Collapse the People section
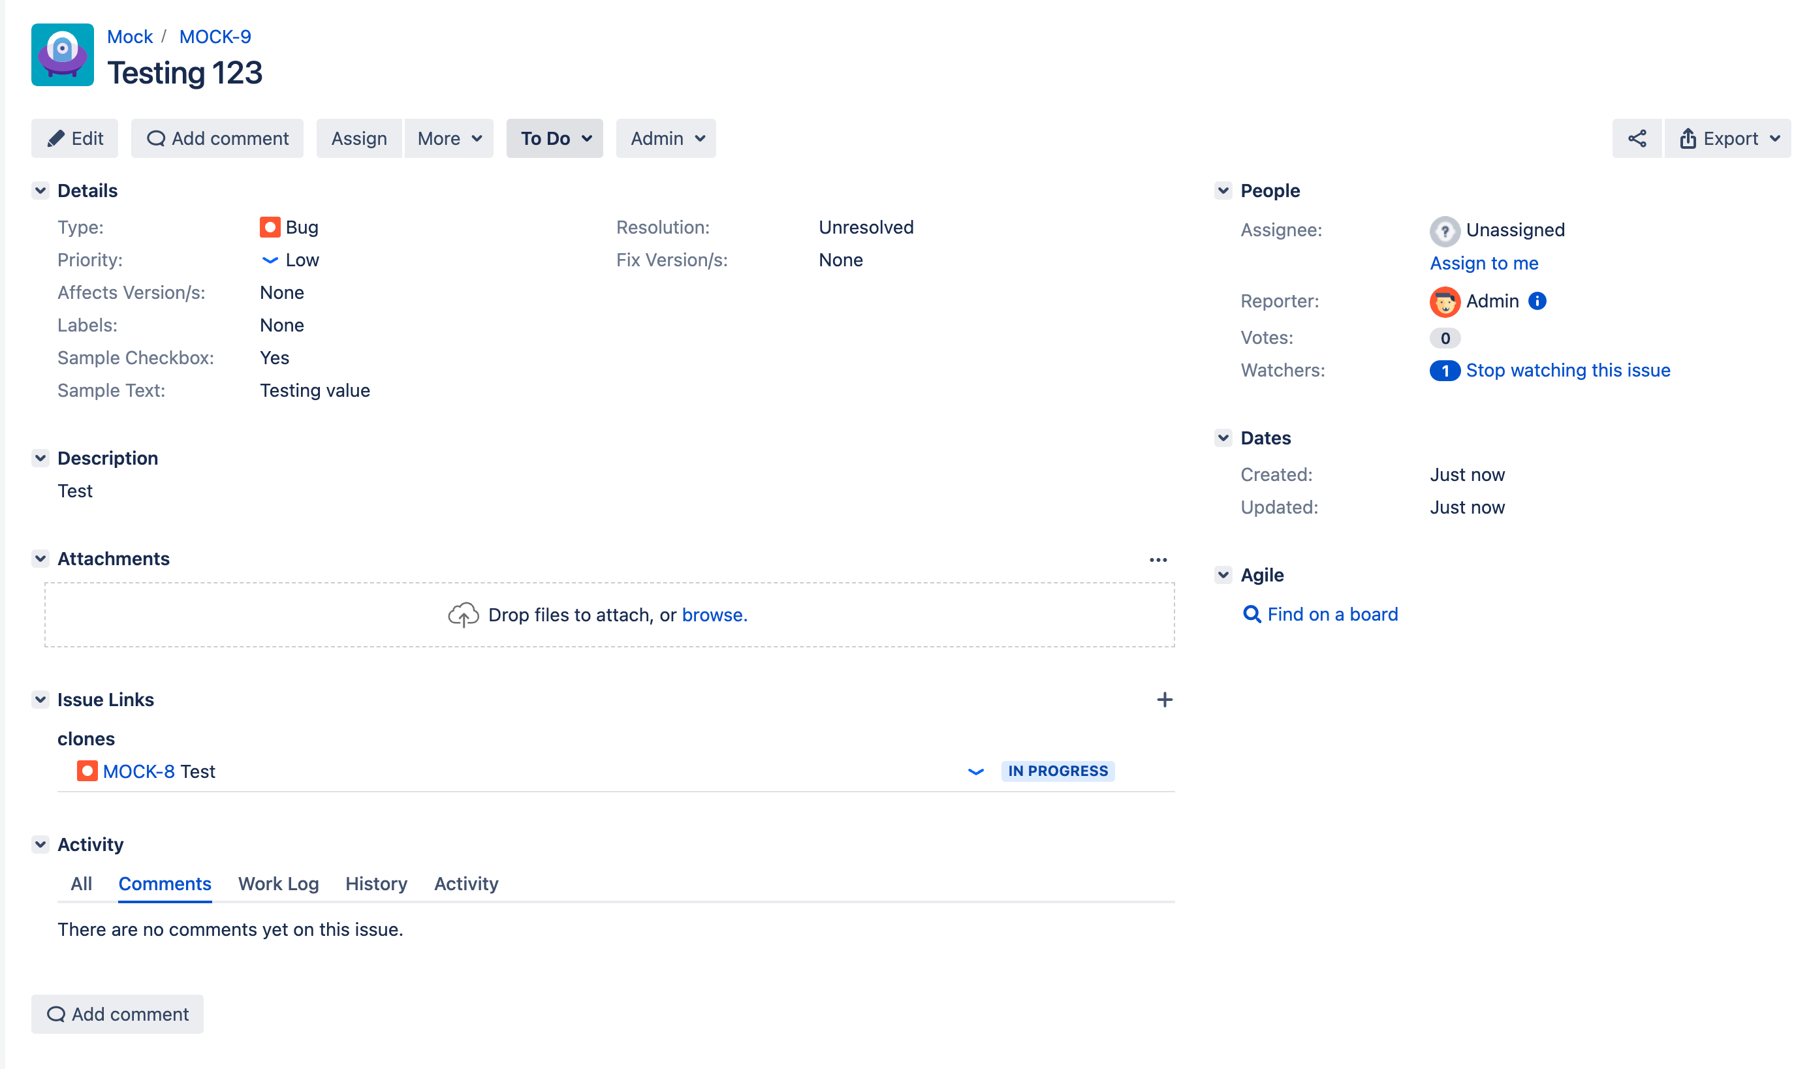The height and width of the screenshot is (1069, 1811). click(x=1223, y=191)
